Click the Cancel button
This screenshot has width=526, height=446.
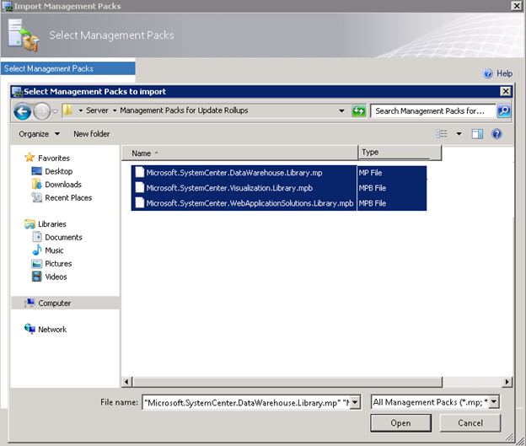coord(470,423)
